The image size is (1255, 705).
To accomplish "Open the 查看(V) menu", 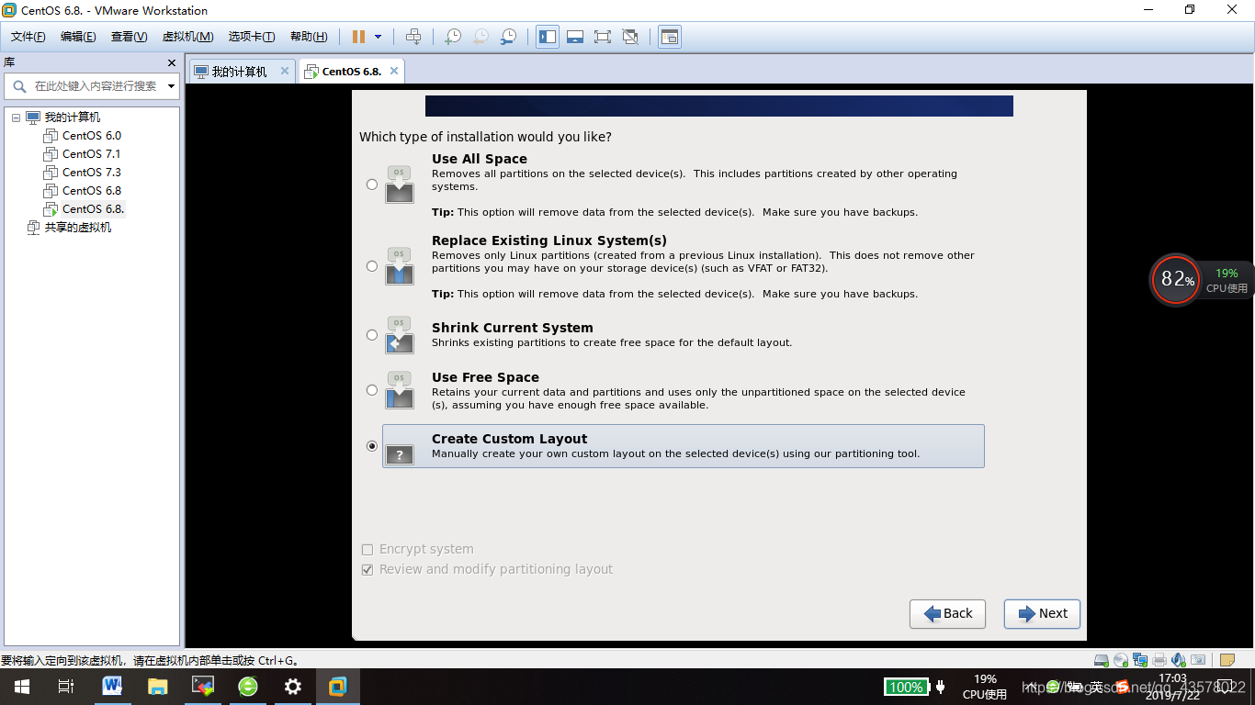I will tap(129, 37).
